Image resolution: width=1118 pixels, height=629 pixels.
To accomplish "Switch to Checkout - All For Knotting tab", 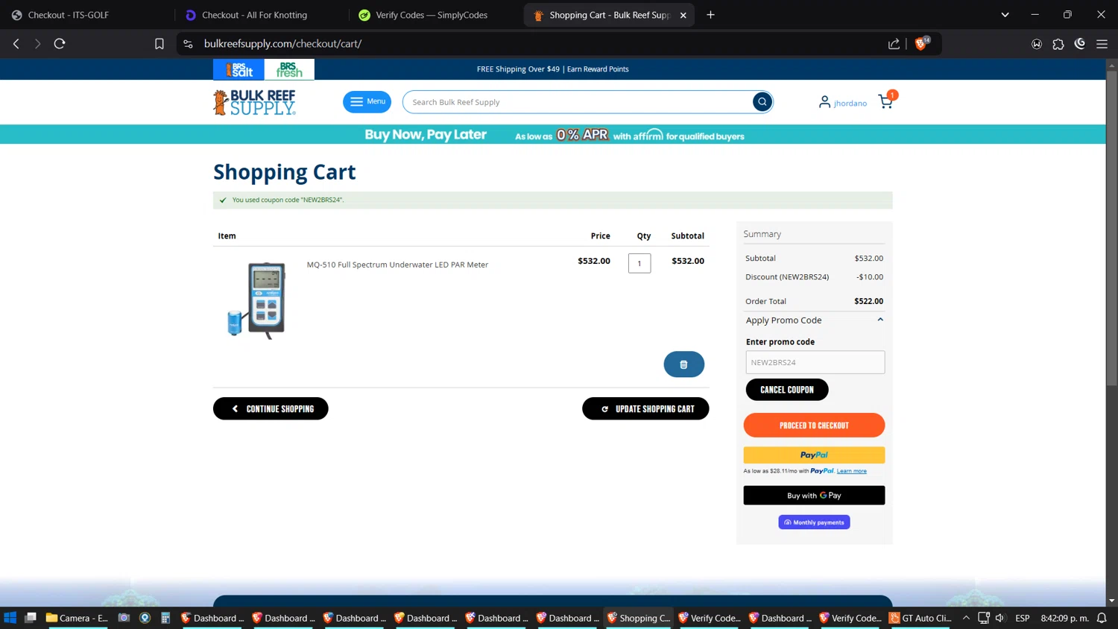I will 261,15.
